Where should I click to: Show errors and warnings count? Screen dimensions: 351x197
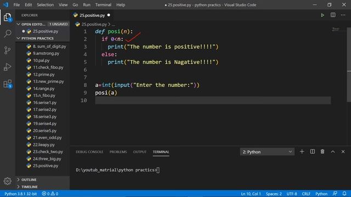[x=50, y=194]
